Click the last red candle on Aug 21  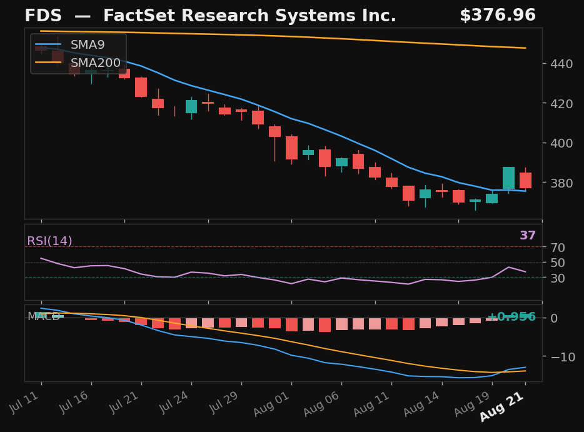[525, 180]
